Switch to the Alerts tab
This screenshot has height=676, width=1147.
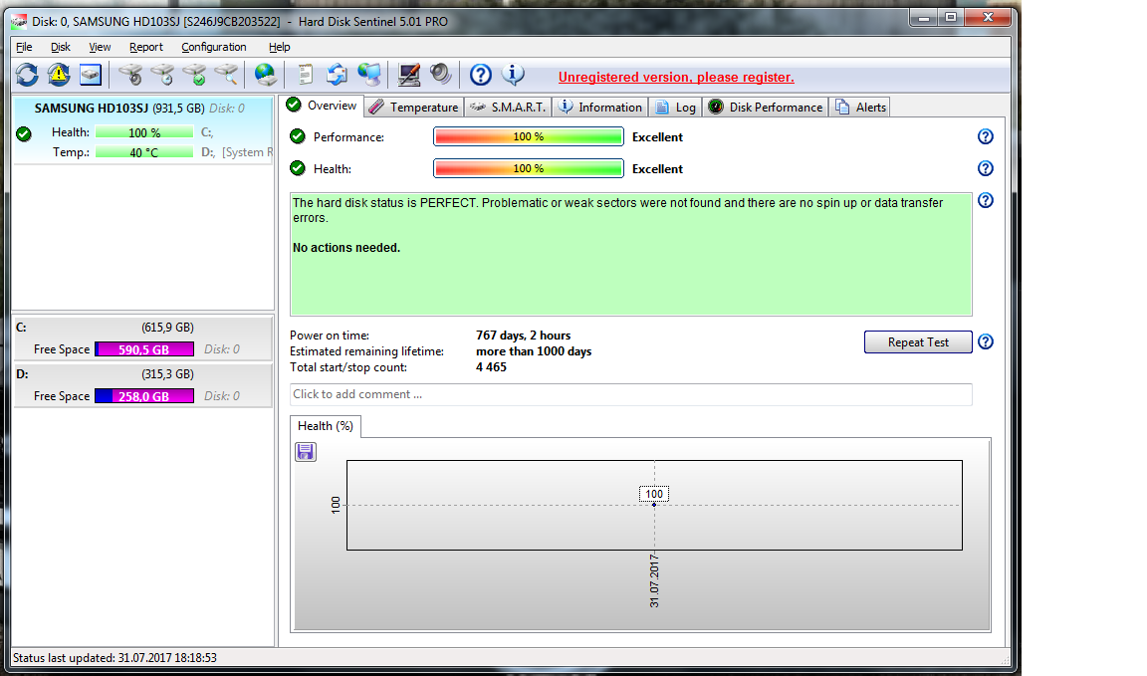coord(860,107)
